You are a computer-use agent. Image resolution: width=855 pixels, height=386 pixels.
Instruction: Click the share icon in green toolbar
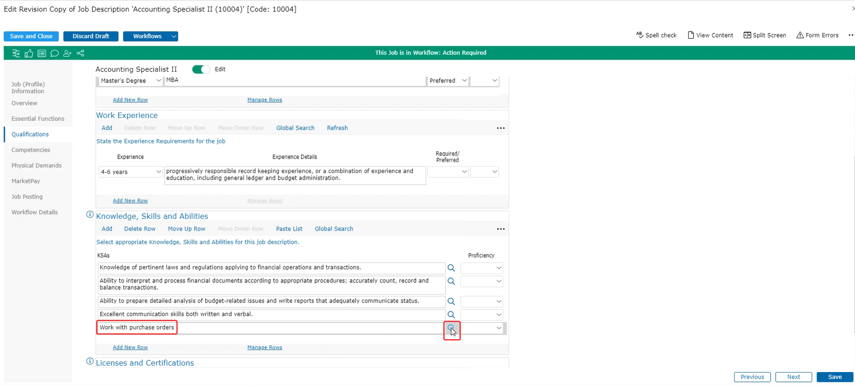[80, 54]
